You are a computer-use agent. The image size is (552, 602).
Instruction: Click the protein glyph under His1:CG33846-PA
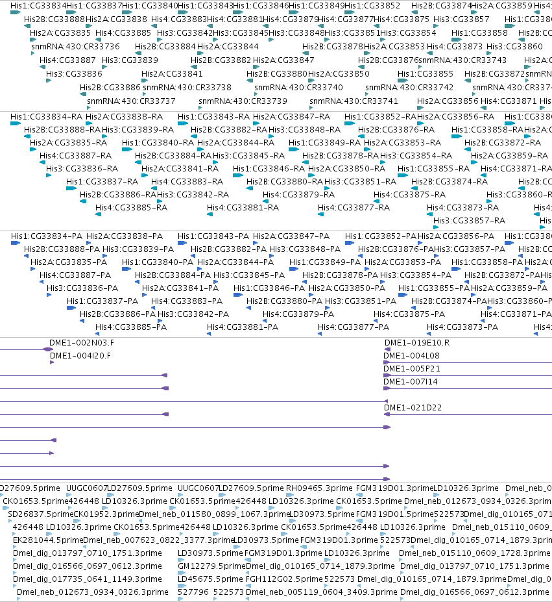point(238,295)
